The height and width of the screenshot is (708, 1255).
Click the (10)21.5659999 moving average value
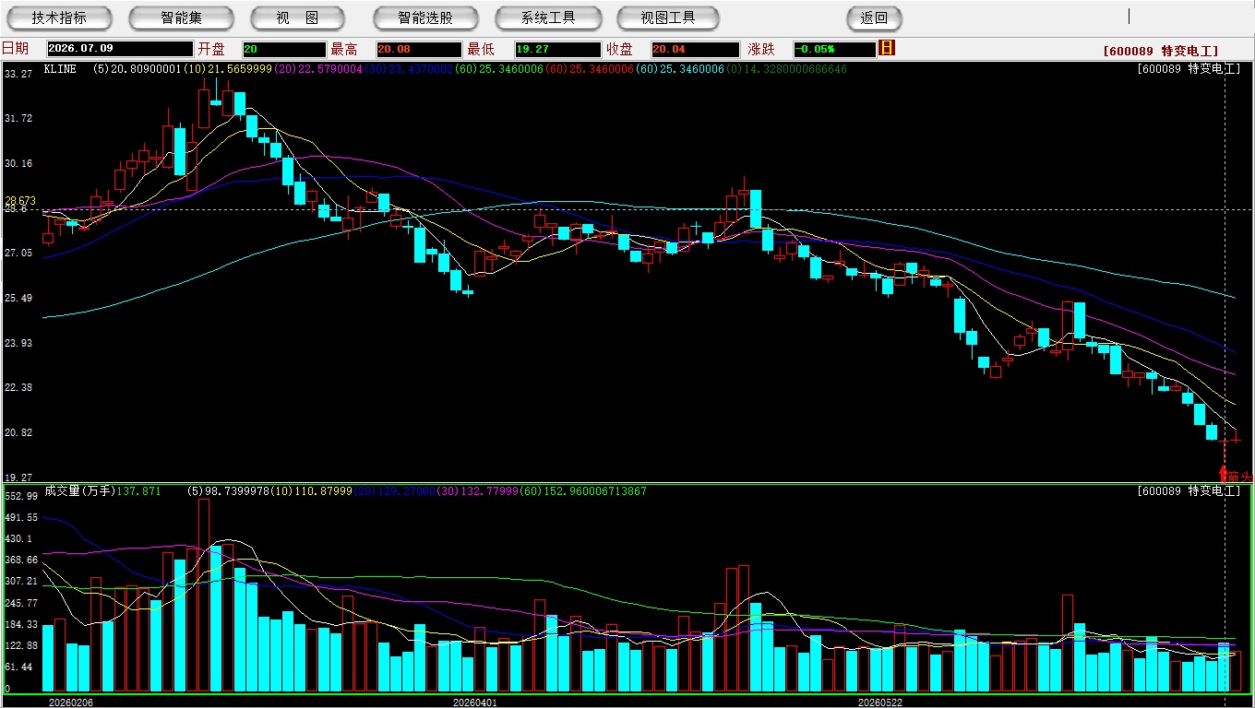(x=227, y=69)
